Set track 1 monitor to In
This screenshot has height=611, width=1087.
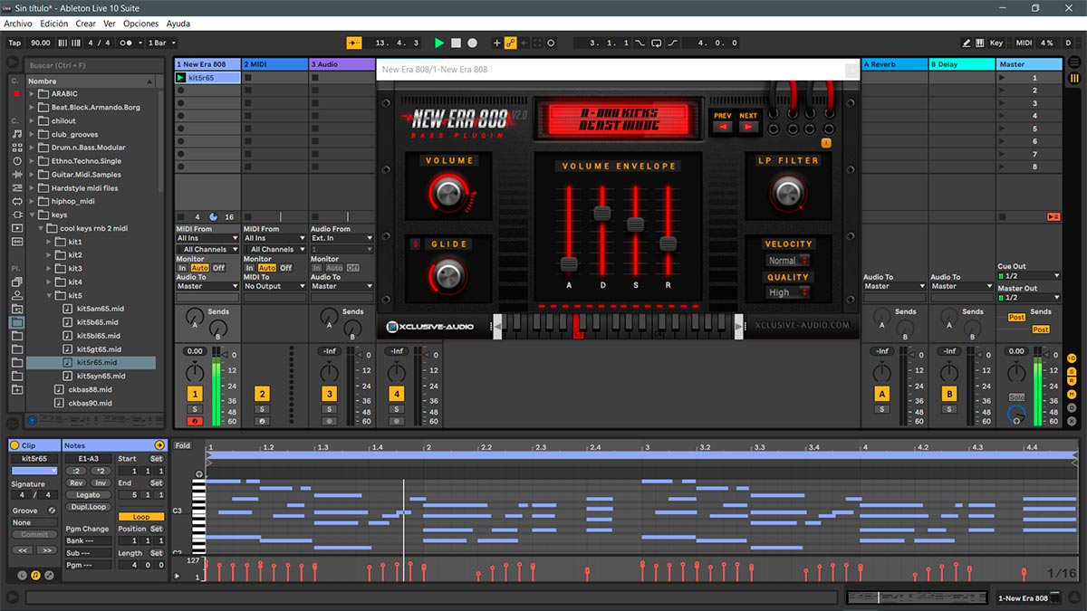(182, 268)
